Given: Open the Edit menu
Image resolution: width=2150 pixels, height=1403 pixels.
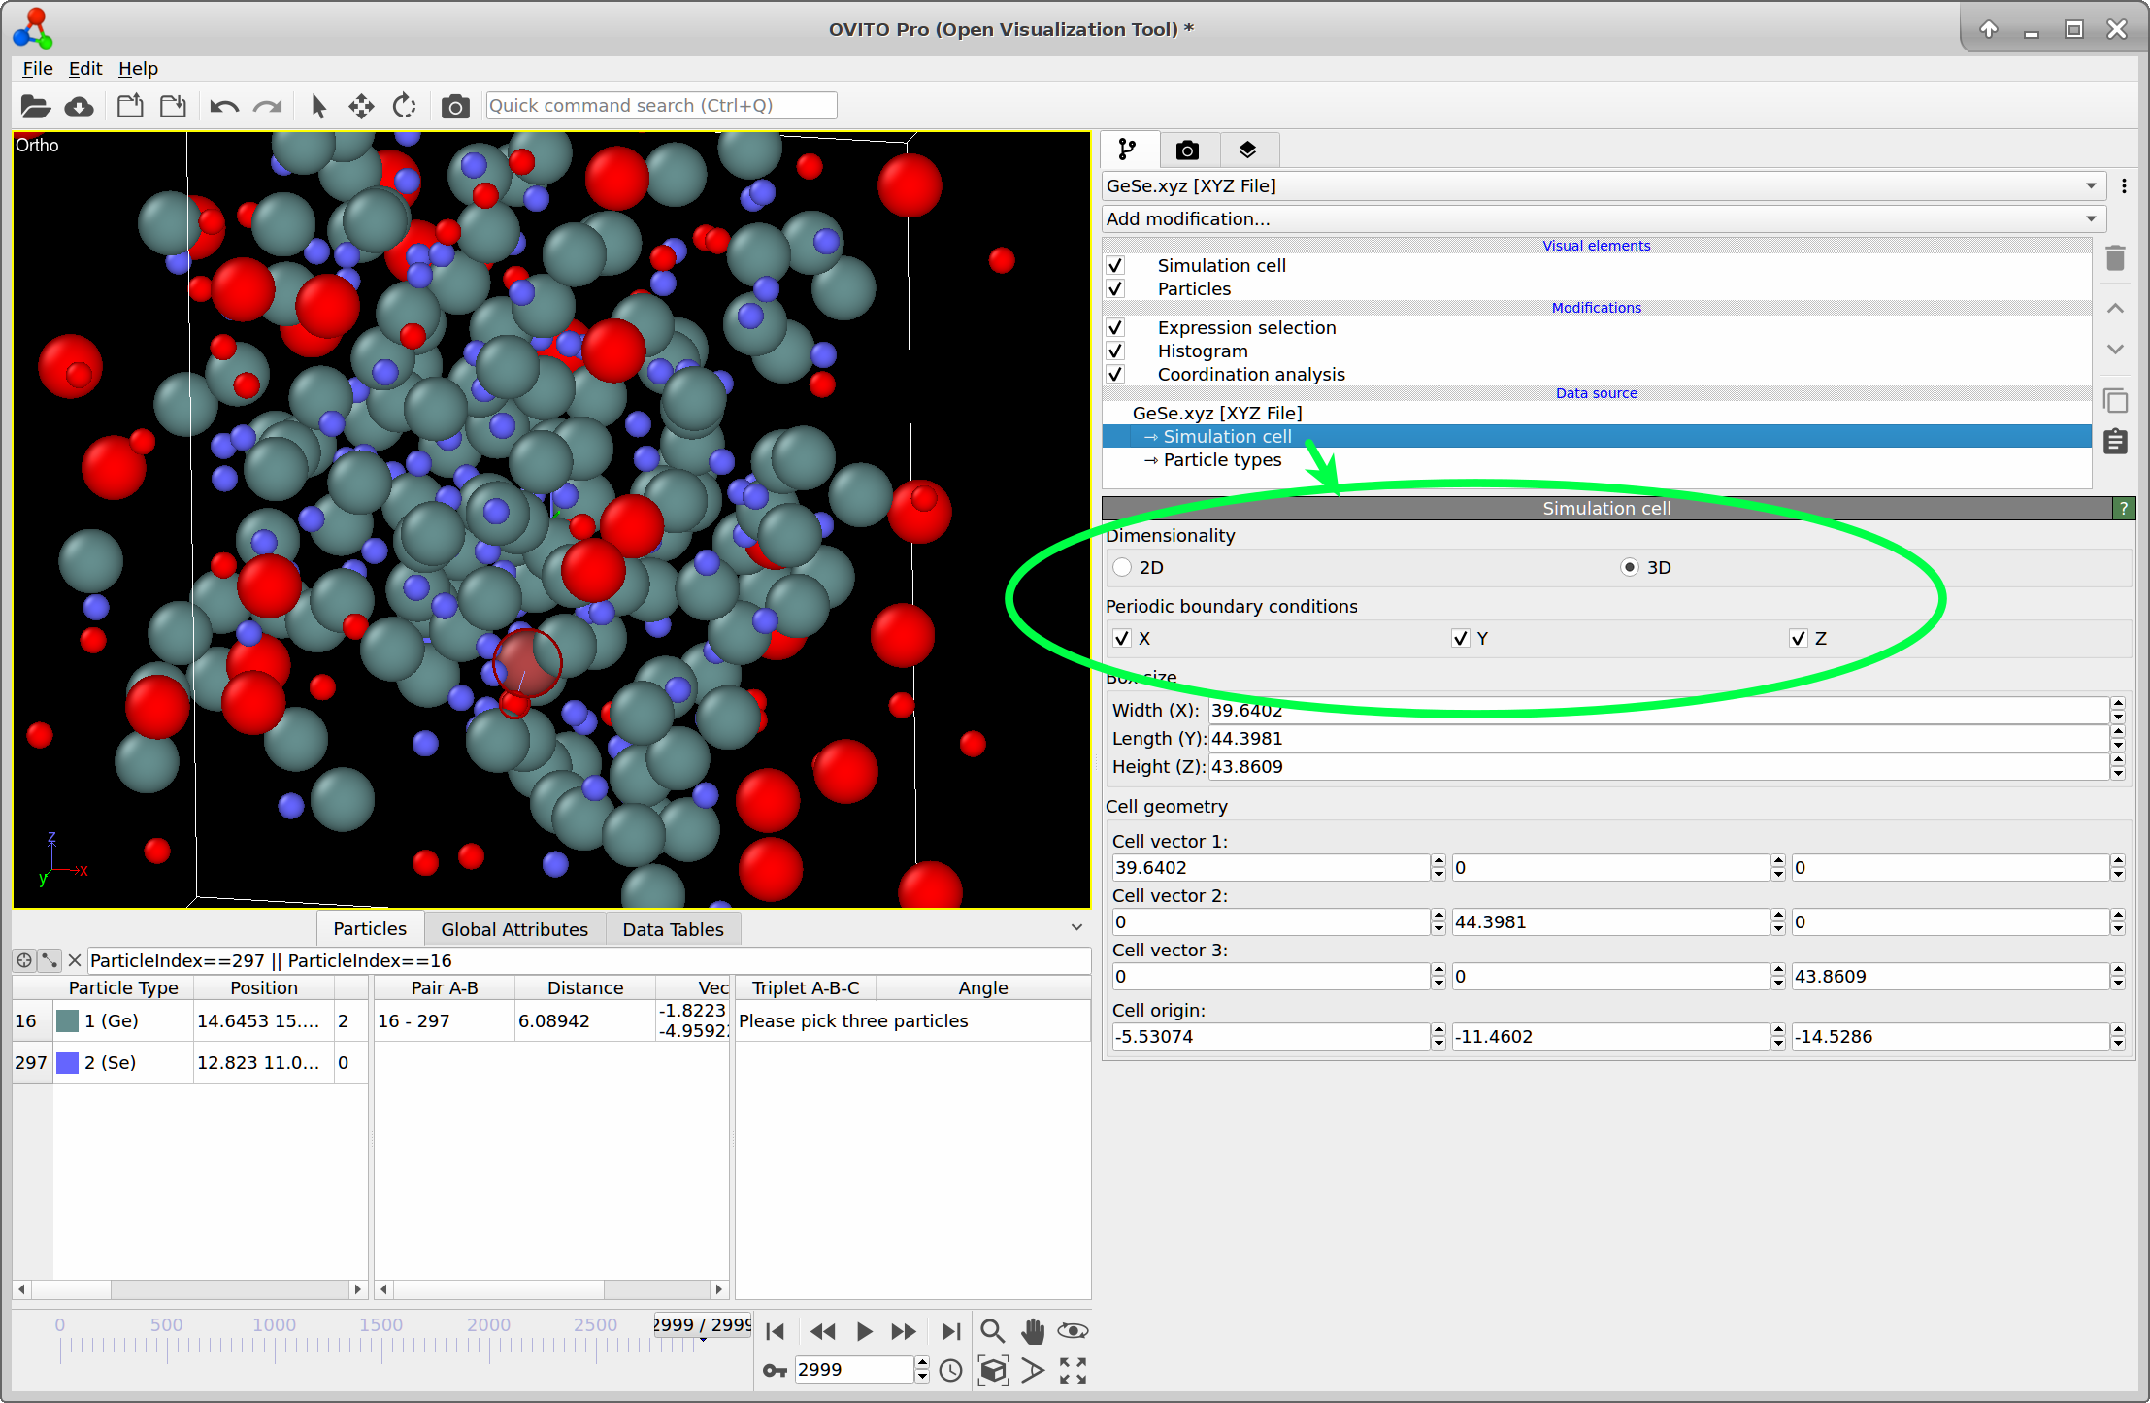Looking at the screenshot, I should tap(84, 68).
